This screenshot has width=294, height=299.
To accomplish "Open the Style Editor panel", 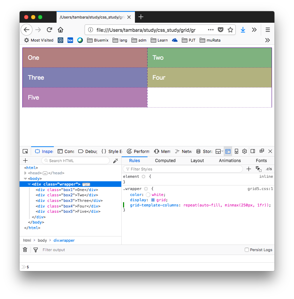I will point(112,151).
